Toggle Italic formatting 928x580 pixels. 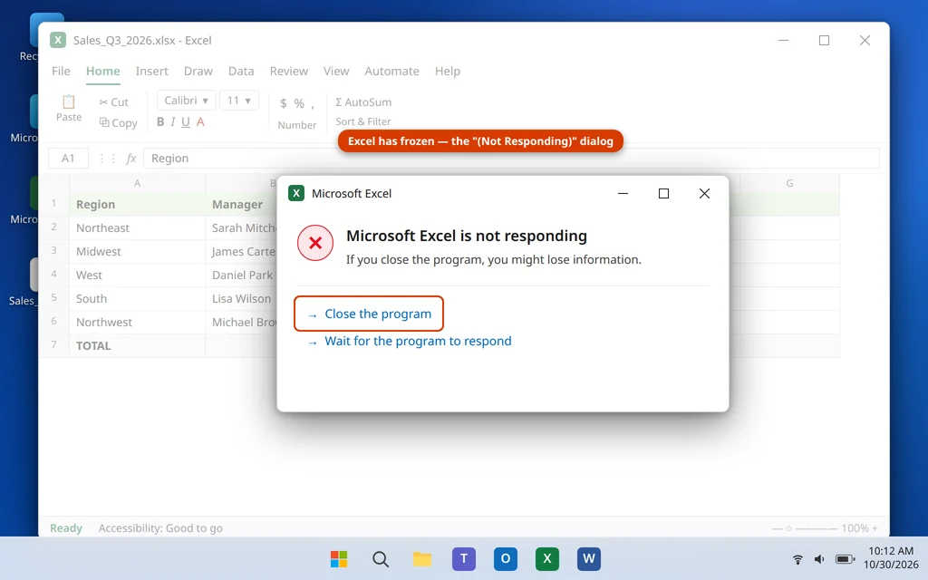pos(173,122)
